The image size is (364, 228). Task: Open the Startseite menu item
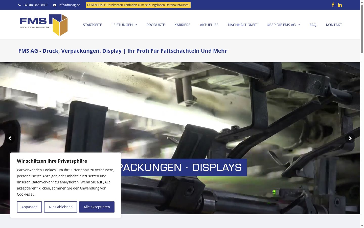point(93,25)
